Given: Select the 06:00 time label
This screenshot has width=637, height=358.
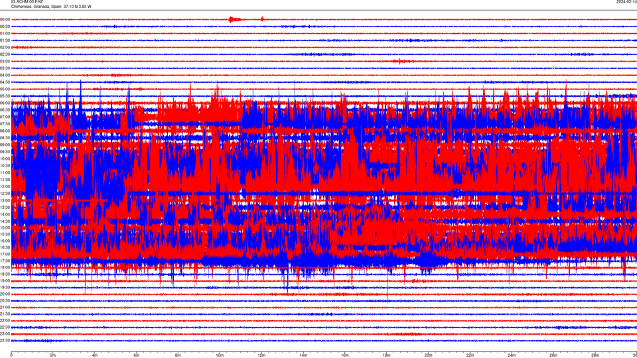Looking at the screenshot, I should tap(5, 103).
